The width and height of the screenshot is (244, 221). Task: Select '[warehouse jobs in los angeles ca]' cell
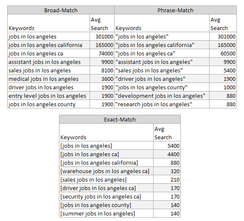(x=106, y=171)
